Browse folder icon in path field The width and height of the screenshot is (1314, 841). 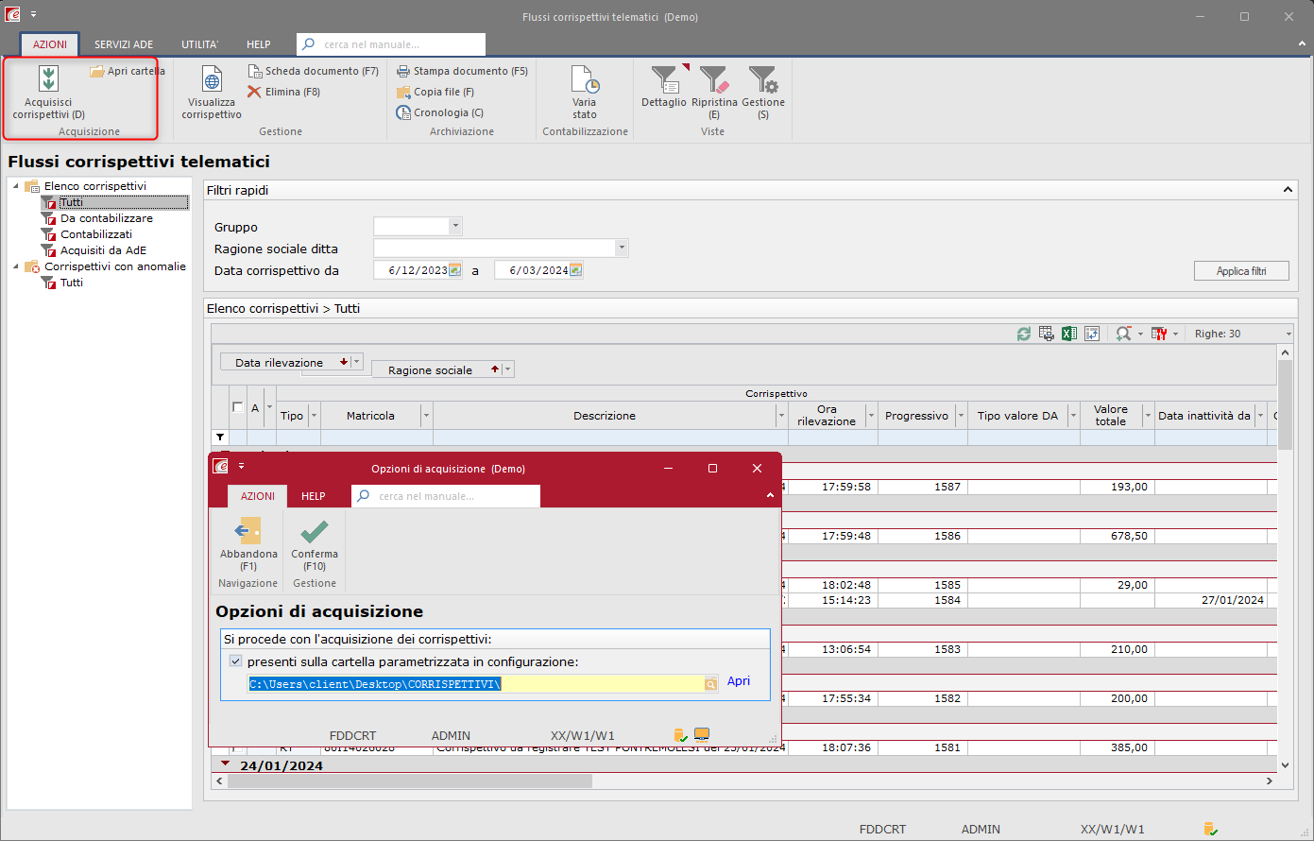click(710, 684)
